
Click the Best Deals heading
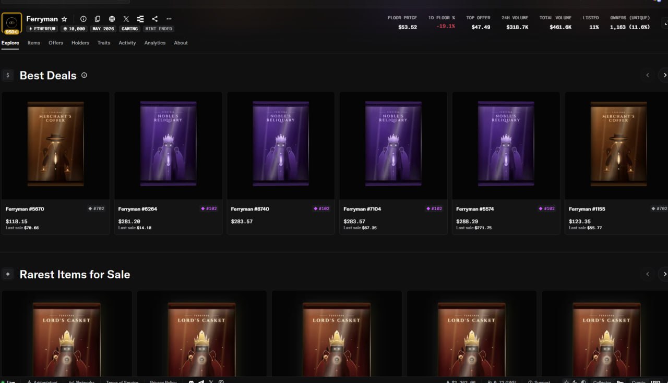48,76
